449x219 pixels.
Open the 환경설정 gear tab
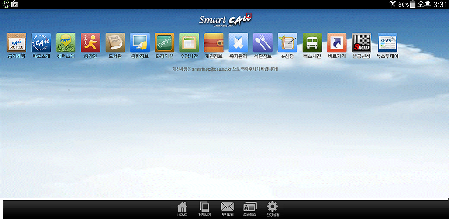point(272,209)
